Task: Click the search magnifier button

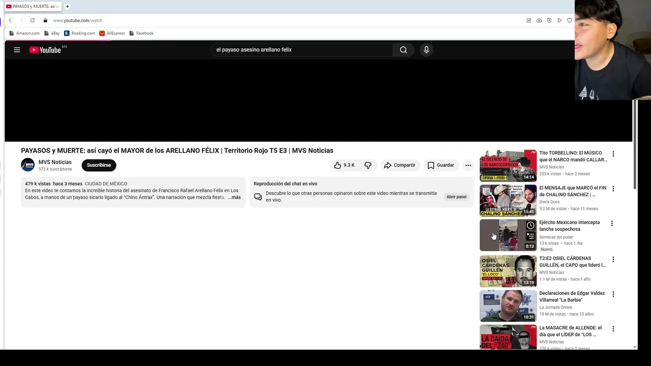Action: pos(403,50)
